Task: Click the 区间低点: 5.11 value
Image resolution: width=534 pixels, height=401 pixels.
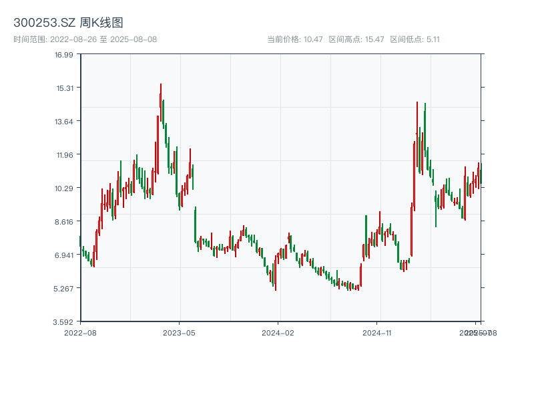Action: [415, 39]
